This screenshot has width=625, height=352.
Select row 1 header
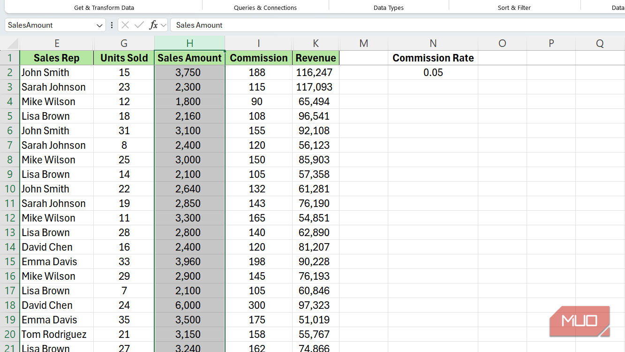click(10, 58)
